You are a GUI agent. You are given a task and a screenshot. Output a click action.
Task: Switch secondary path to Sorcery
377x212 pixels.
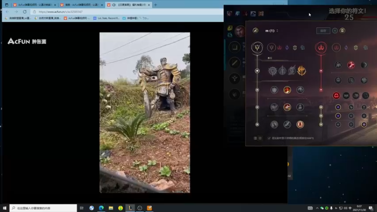point(346,48)
